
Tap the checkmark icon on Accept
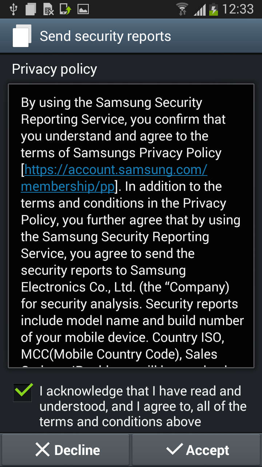174,450
